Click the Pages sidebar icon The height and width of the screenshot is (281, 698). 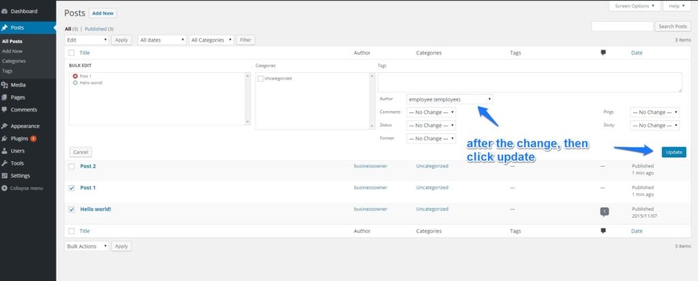5,97
